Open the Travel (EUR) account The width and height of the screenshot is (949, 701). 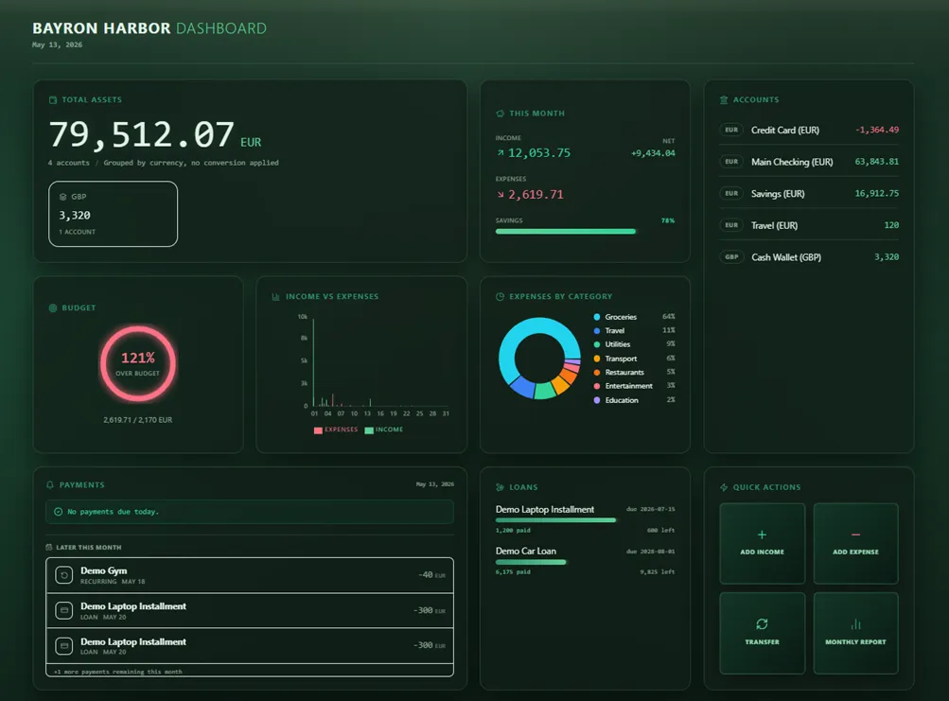click(809, 225)
